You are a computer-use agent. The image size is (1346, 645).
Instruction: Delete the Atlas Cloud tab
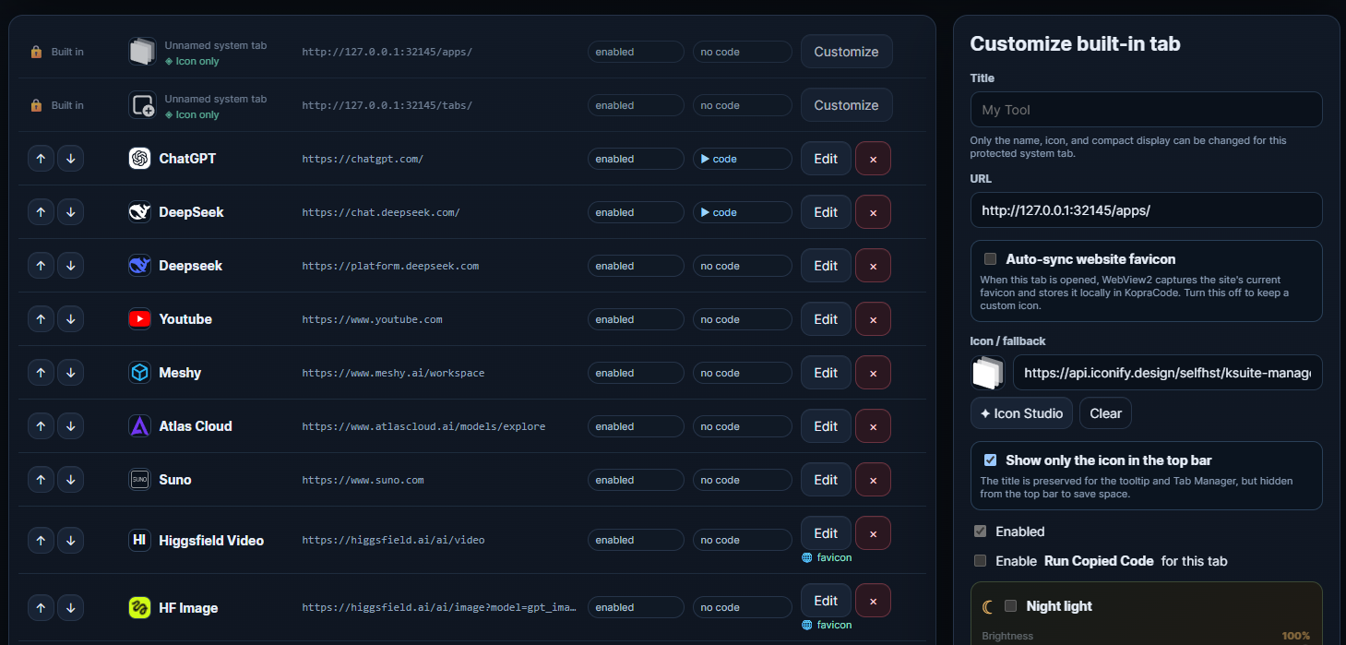click(873, 426)
